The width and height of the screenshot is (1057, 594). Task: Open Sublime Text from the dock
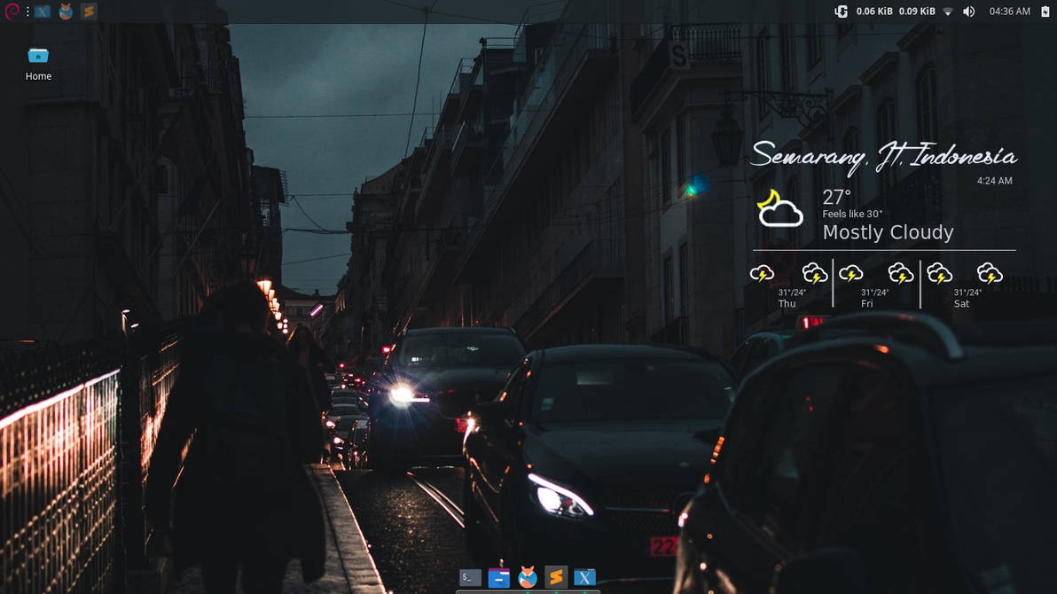556,577
